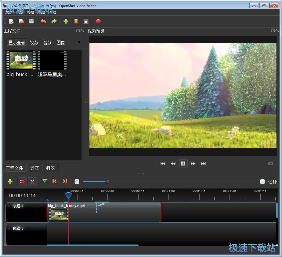Click the green redo arrow
The width and height of the screenshot is (282, 257).
54,21
